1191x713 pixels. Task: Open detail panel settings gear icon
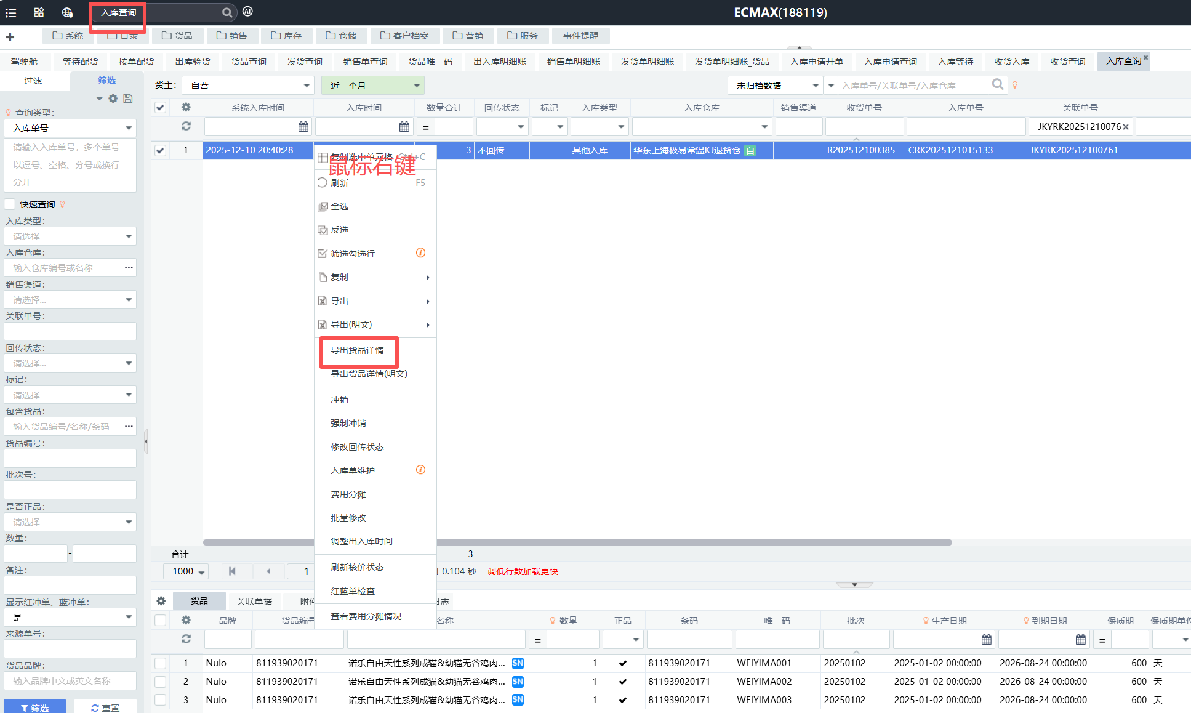point(161,601)
